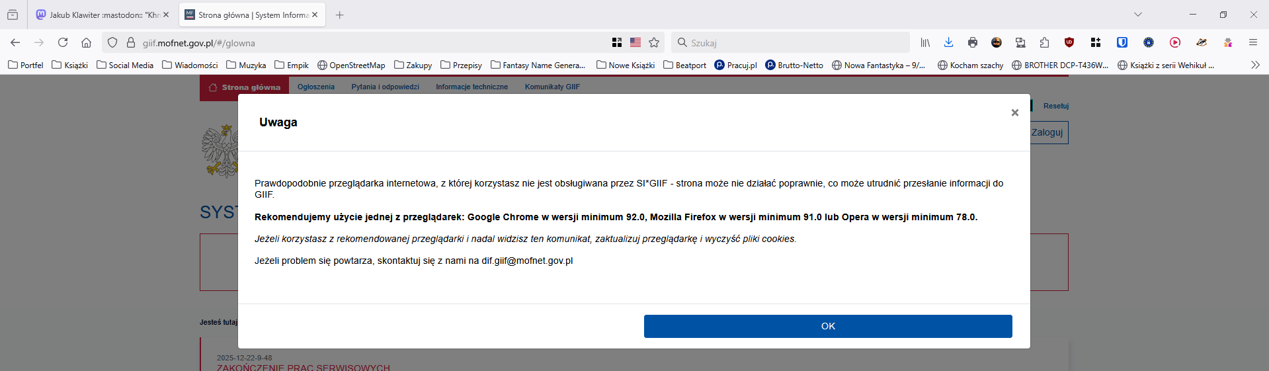Open the Downloads panel icon
The width and height of the screenshot is (1269, 371).
point(948,42)
